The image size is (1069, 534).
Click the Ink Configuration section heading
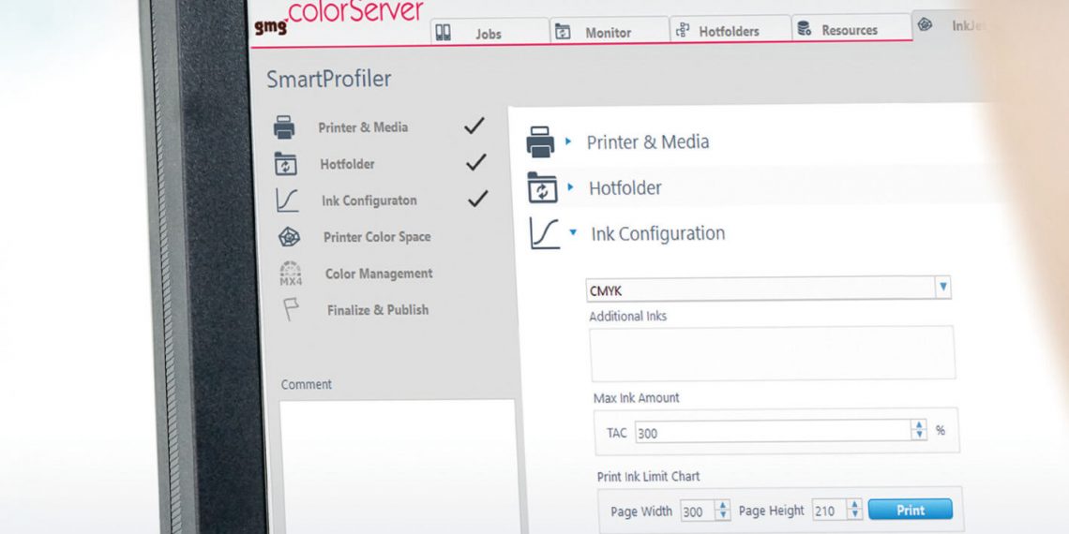658,233
